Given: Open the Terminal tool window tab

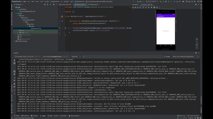Looking at the screenshot, I should pos(34,116).
